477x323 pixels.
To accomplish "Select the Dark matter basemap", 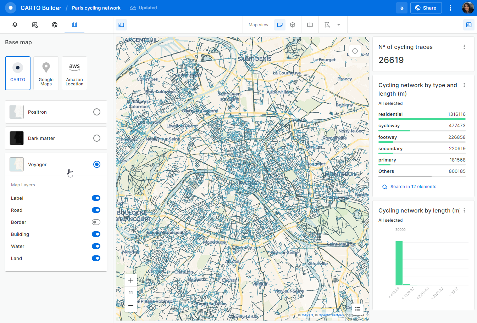I will click(96, 138).
